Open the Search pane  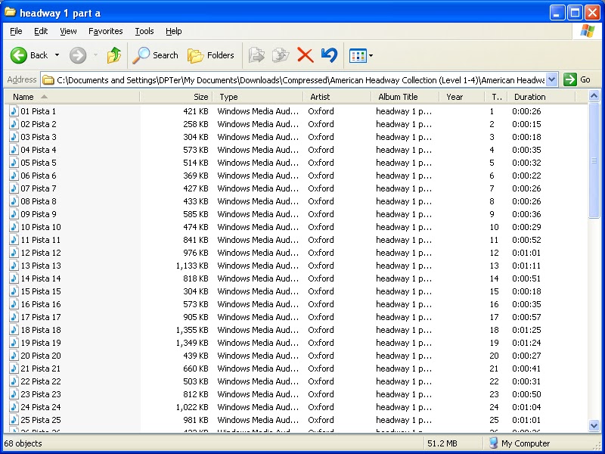(x=156, y=55)
